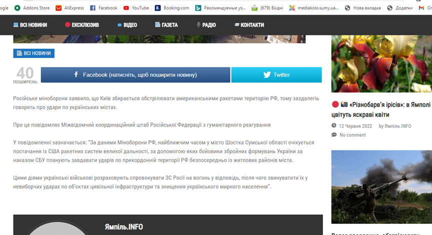Open author link by Ямпіль.INFO in sidebar

395,126
